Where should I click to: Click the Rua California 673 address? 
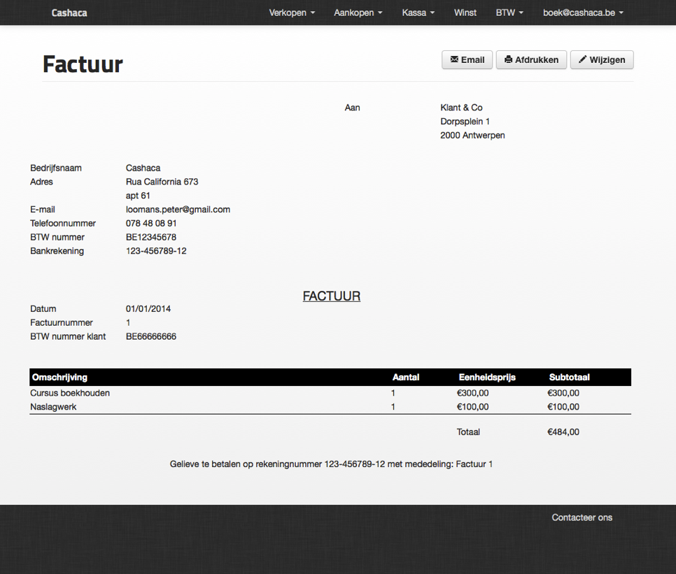(x=162, y=182)
